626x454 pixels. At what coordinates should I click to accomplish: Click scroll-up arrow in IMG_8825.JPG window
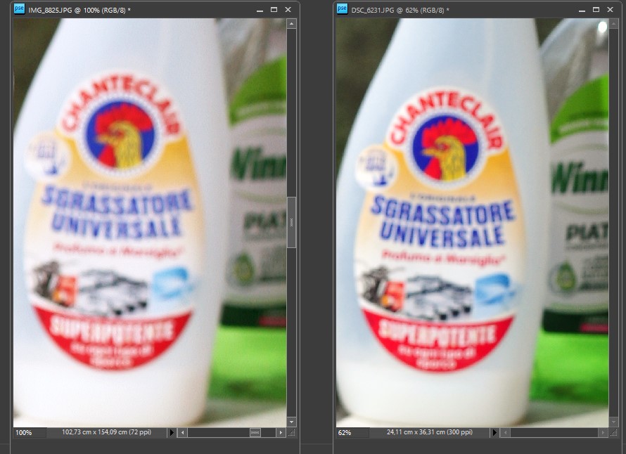click(291, 24)
